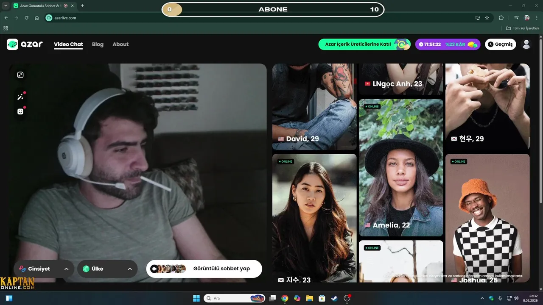Open Joshua, 25 profile card
Screen dimensions: 543x305
tap(487, 218)
